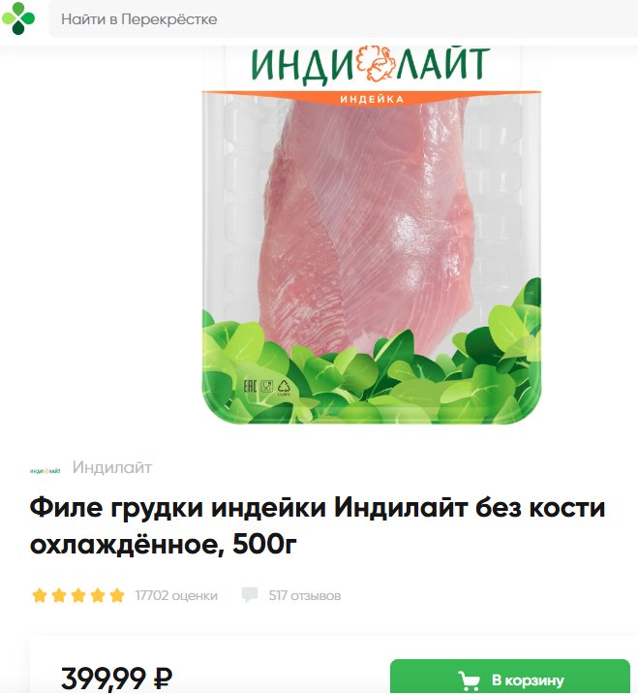The image size is (638, 695).
Task: Click the first rating star
Action: (x=40, y=595)
